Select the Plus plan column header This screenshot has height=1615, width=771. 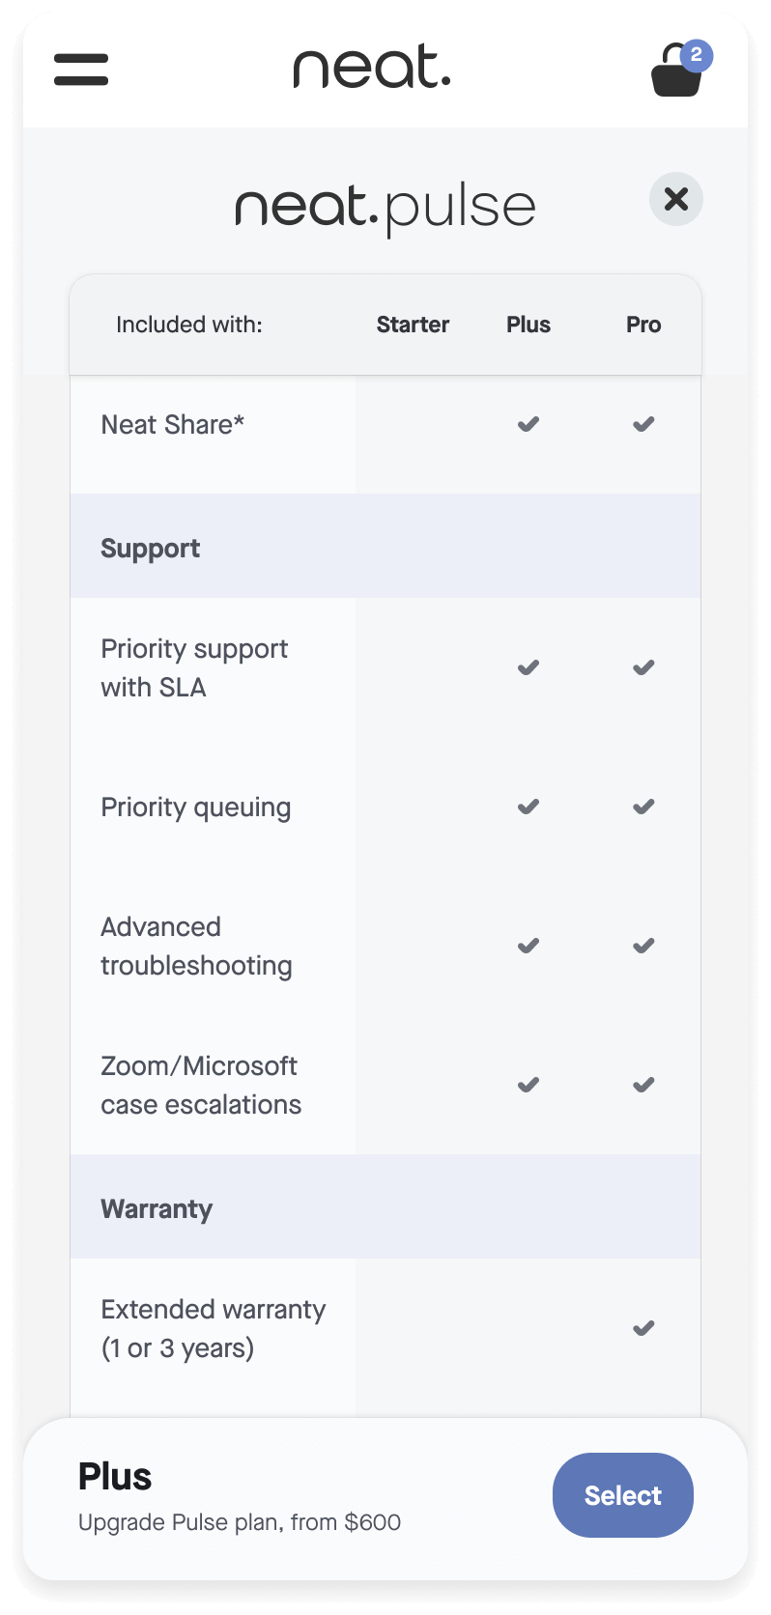pyautogui.click(x=528, y=325)
